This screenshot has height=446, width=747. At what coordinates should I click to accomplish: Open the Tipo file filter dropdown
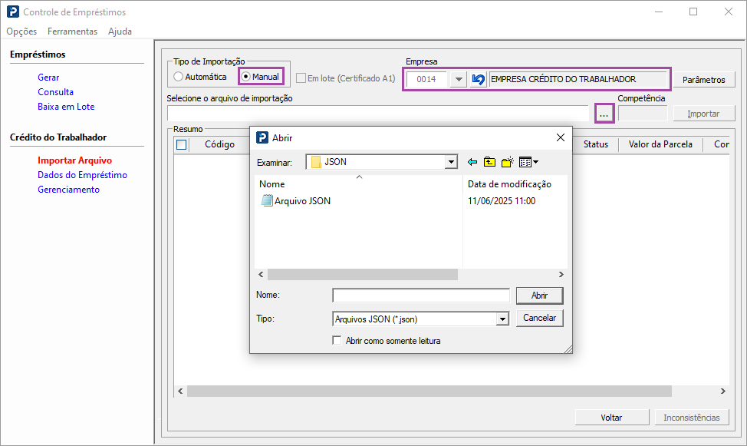[502, 319]
